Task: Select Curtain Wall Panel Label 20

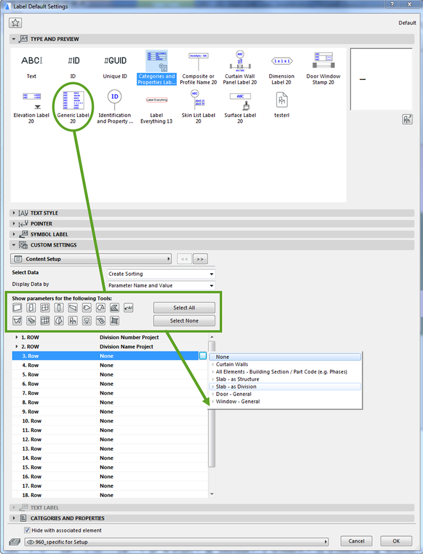Action: 240,68
